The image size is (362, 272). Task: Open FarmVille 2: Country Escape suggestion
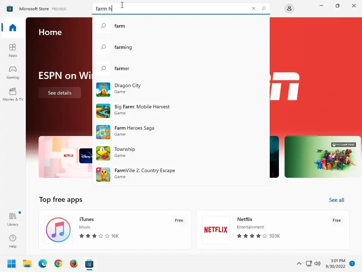pos(181,175)
